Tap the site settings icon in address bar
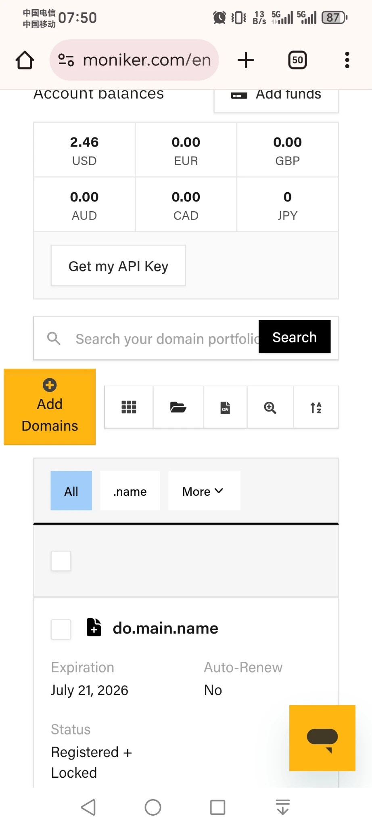Image resolution: width=372 pixels, height=827 pixels. pos(66,60)
